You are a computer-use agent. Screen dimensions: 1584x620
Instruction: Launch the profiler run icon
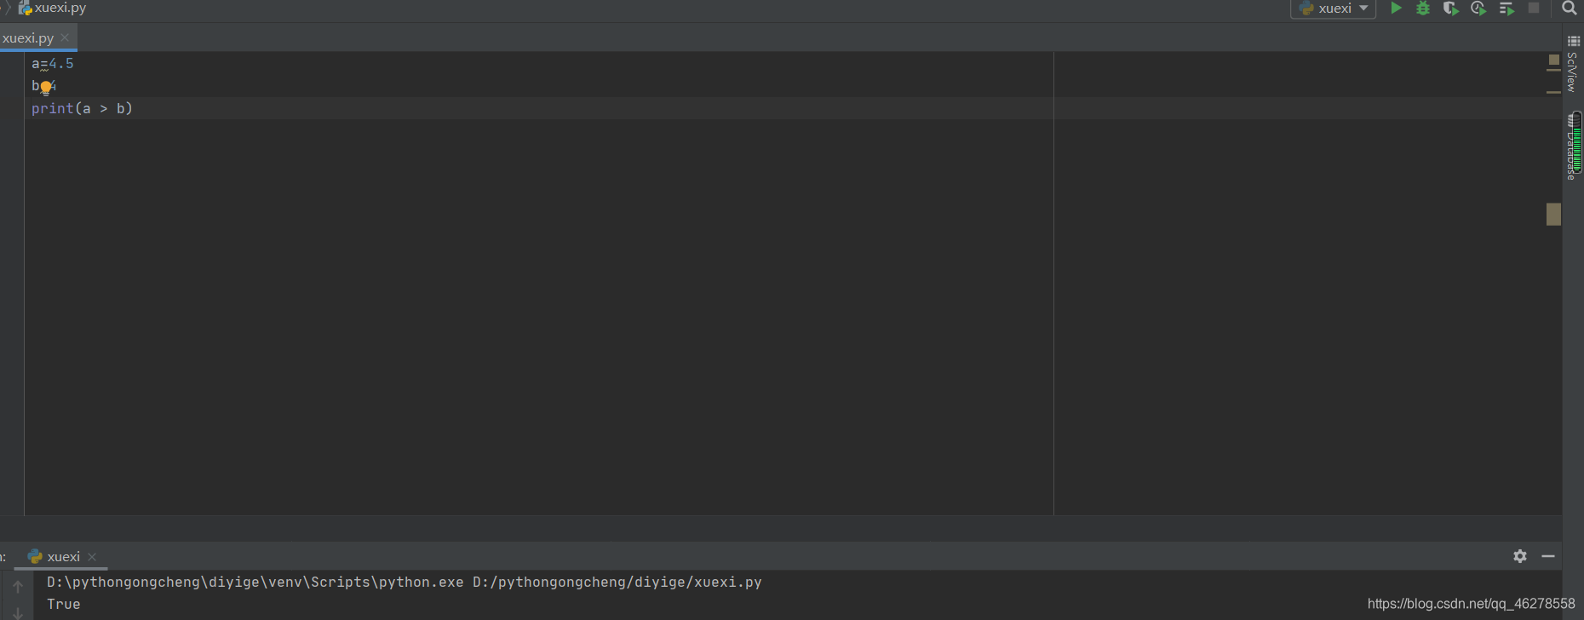pyautogui.click(x=1478, y=8)
